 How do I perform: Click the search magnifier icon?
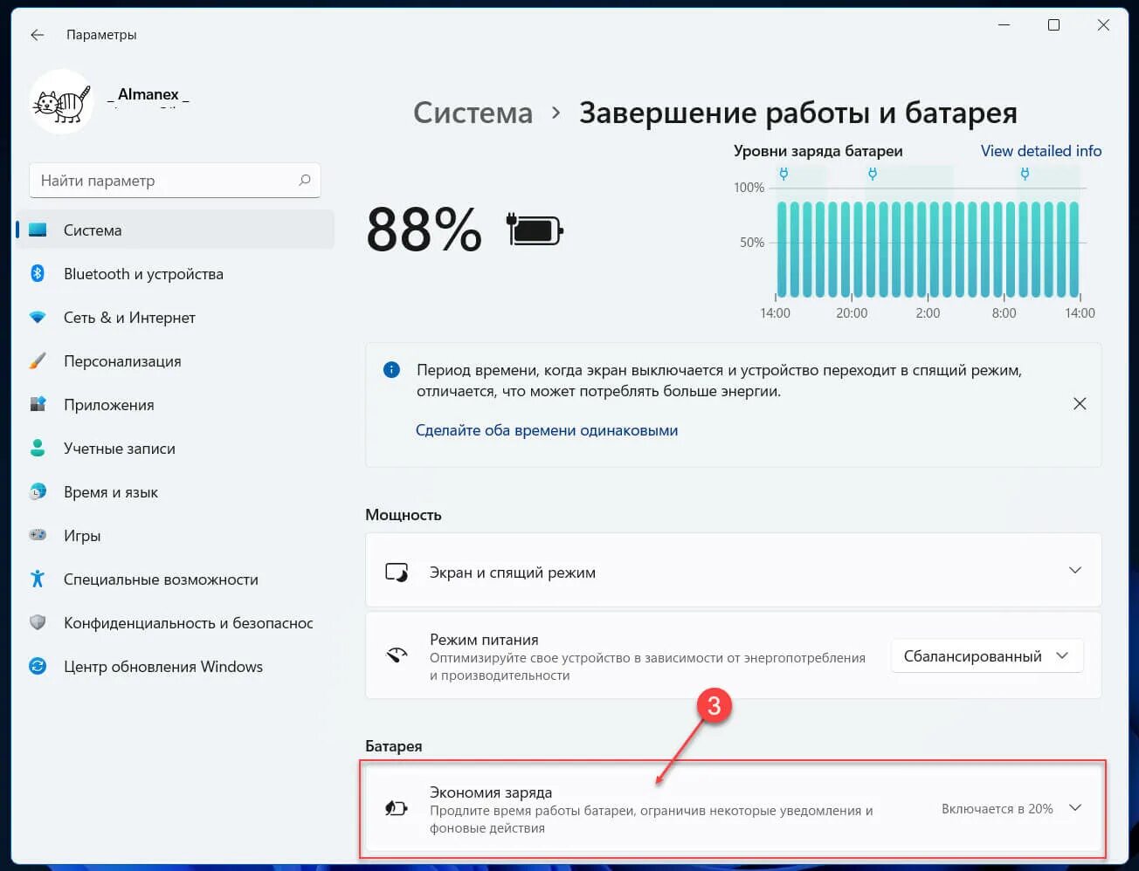click(x=304, y=181)
